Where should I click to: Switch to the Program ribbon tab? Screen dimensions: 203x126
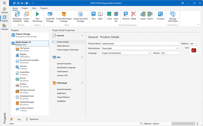44,8
